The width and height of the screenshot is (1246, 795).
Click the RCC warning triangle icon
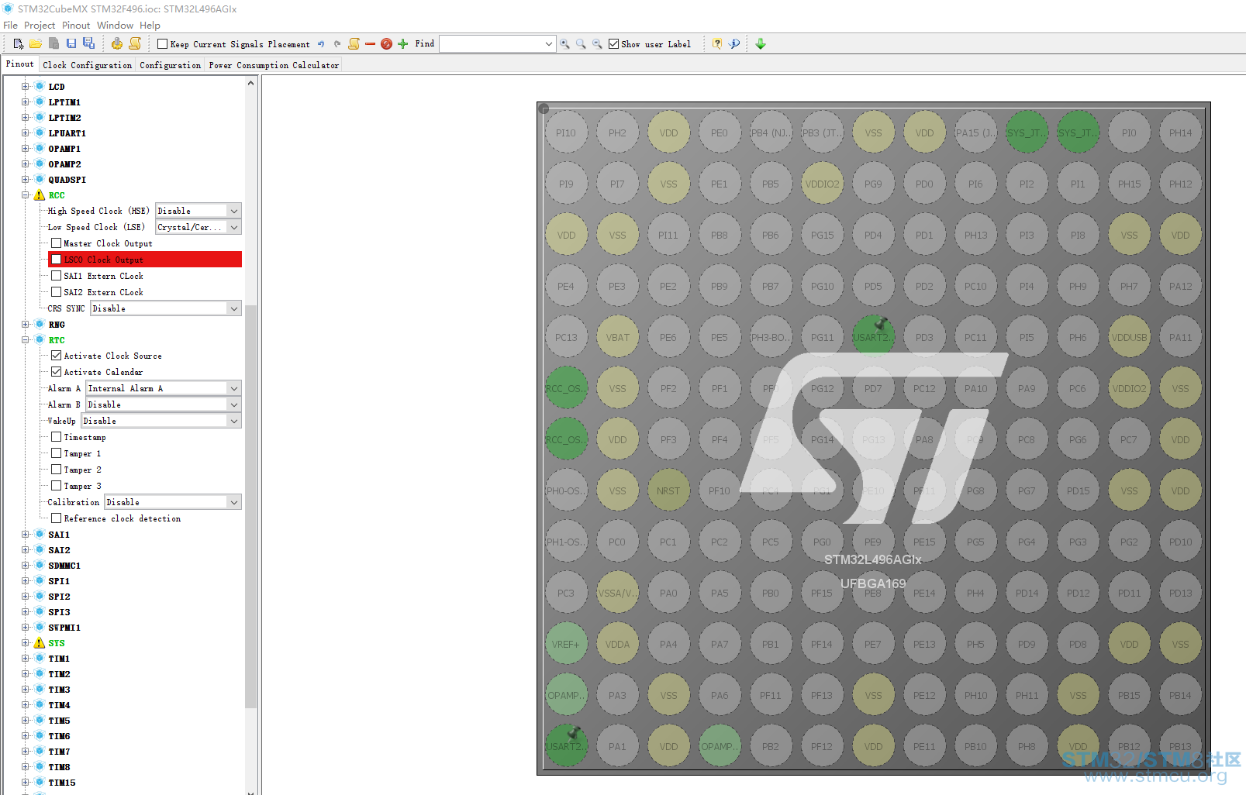point(40,195)
